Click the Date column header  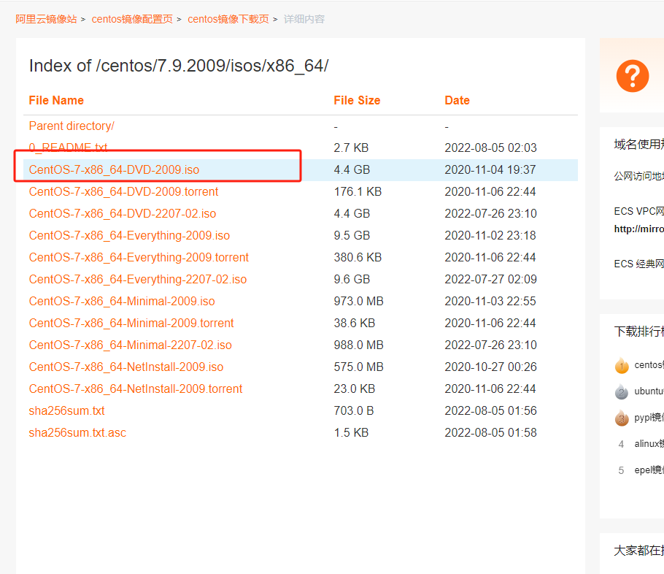pyautogui.click(x=457, y=101)
